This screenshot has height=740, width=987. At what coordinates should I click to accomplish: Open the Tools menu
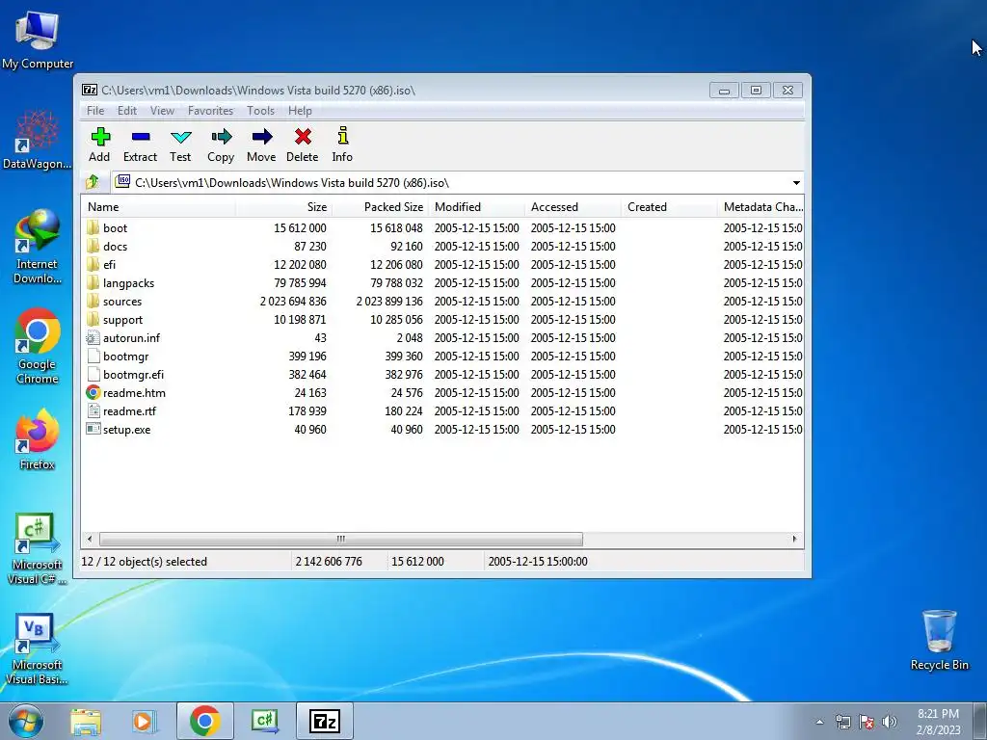[260, 111]
